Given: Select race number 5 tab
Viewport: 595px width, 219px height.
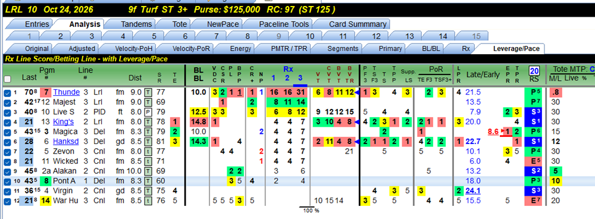Looking at the screenshot, I should tap(154, 36).
